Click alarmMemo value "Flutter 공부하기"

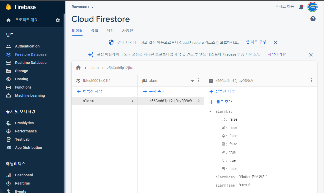[253, 177]
